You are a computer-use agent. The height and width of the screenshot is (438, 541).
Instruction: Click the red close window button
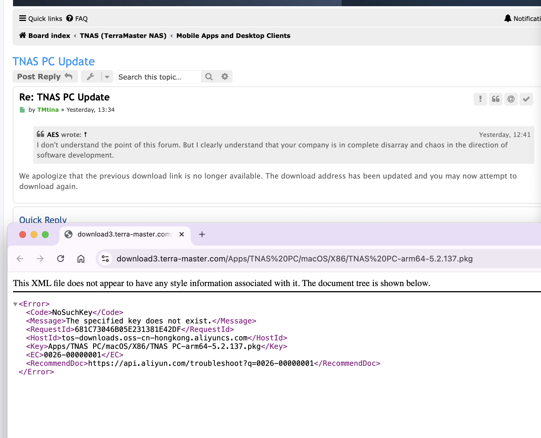(x=23, y=234)
